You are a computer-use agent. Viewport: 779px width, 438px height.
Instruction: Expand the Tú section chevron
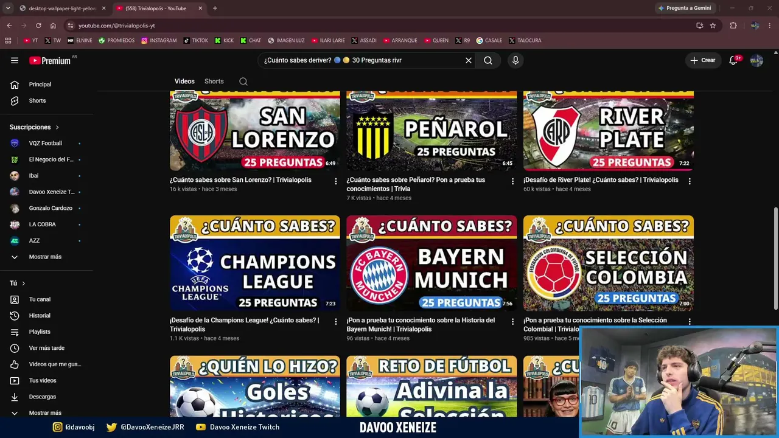point(24,283)
